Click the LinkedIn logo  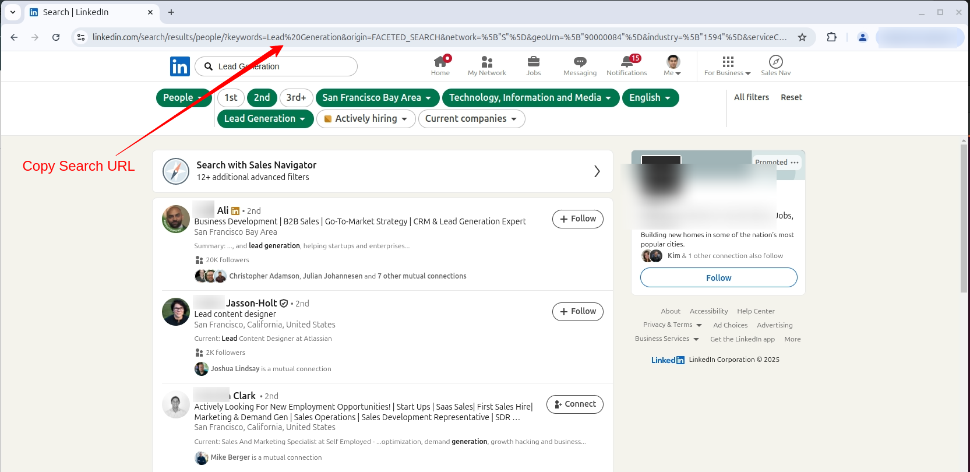(x=180, y=66)
